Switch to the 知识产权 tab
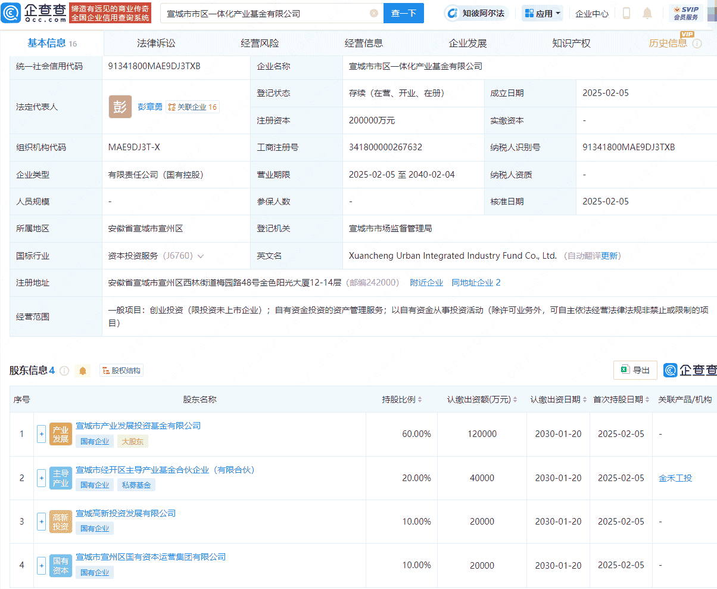The width and height of the screenshot is (717, 589). pos(571,42)
